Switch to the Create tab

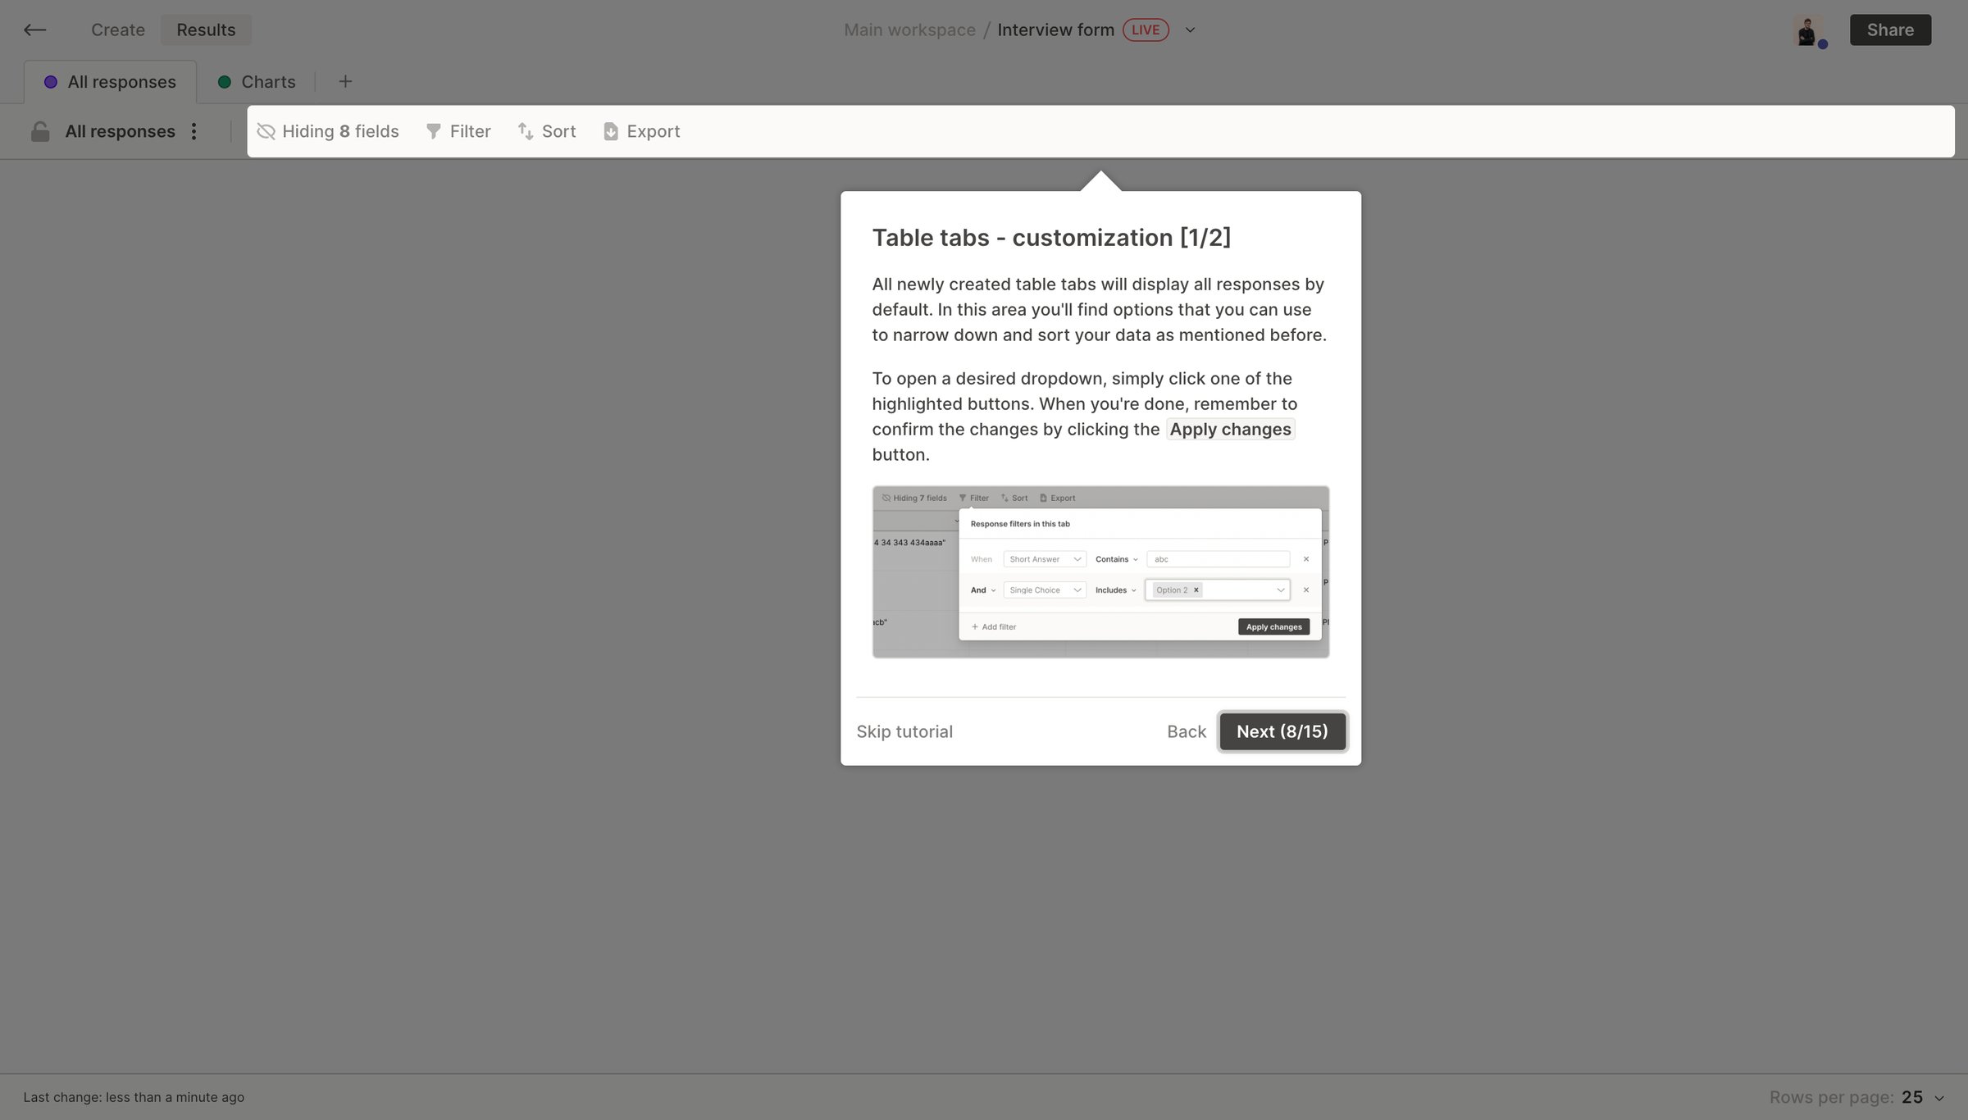coord(118,30)
